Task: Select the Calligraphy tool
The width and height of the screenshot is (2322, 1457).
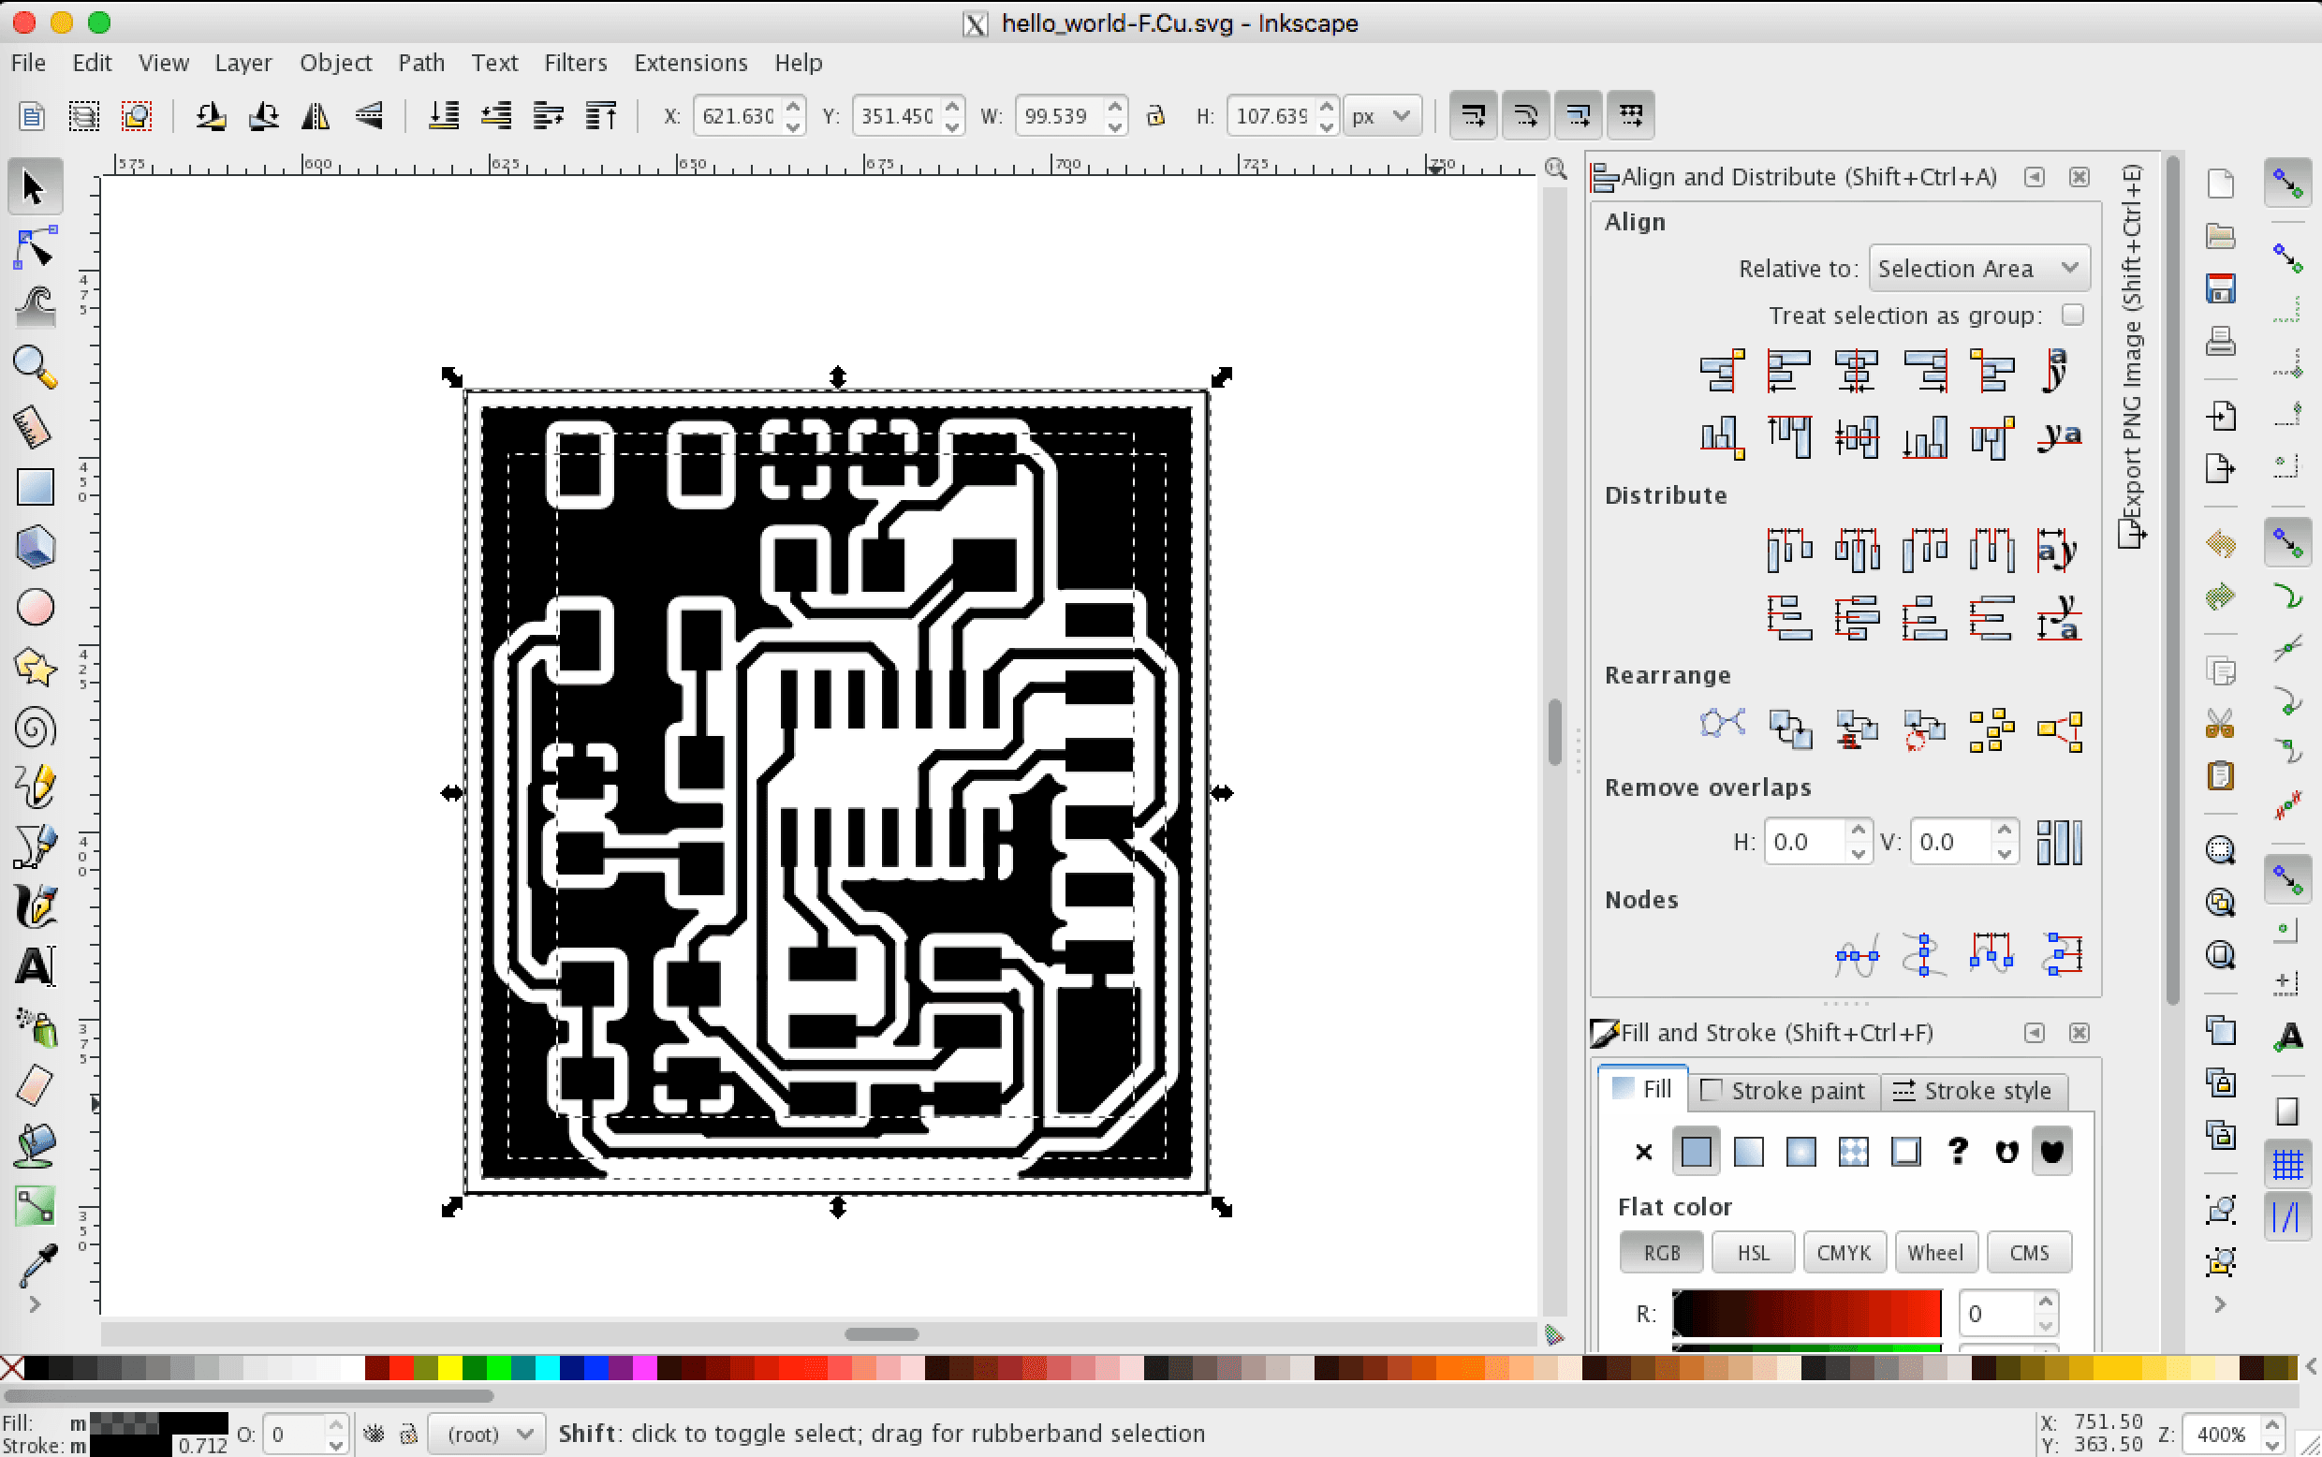Action: click(x=35, y=906)
